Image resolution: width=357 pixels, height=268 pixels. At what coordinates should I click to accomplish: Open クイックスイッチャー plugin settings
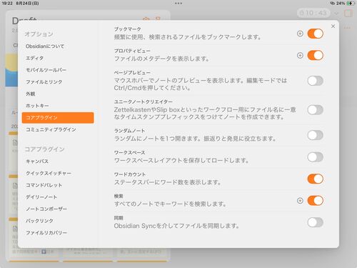tap(58, 174)
